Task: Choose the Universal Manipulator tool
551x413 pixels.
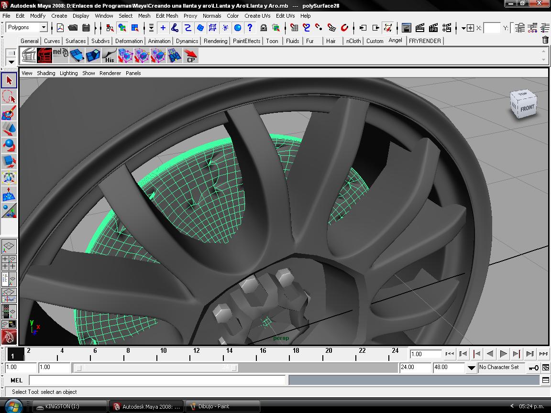Action: click(9, 178)
